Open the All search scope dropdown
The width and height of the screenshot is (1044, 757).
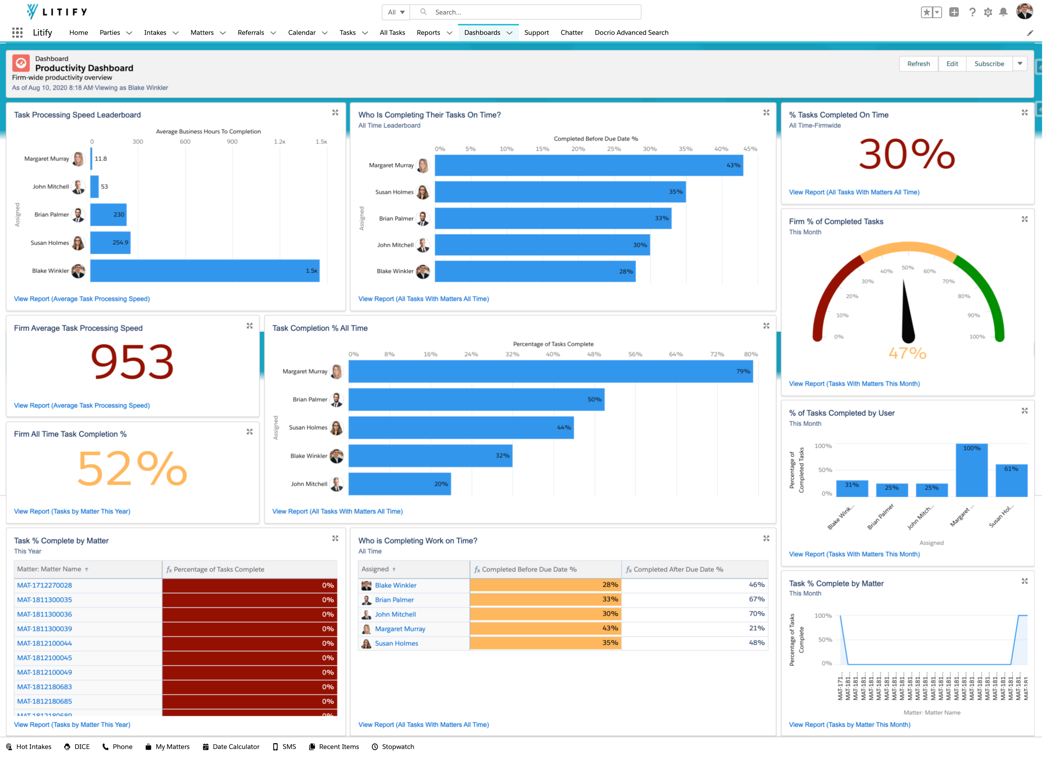396,12
